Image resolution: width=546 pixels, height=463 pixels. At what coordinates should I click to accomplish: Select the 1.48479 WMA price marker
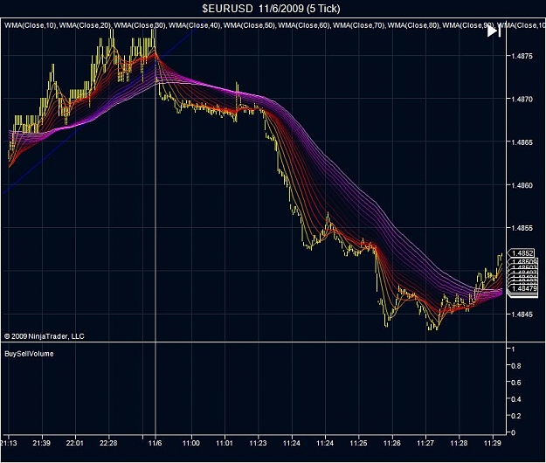point(523,288)
